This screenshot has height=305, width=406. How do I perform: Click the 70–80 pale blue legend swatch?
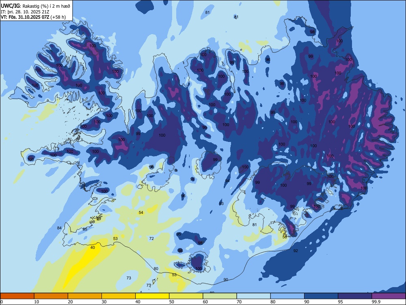click(253, 296)
